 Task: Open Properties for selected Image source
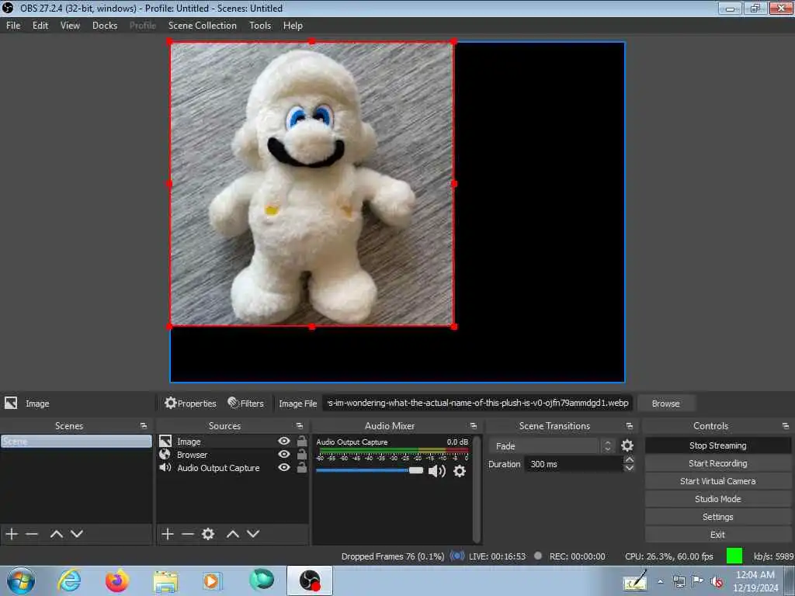pyautogui.click(x=191, y=404)
